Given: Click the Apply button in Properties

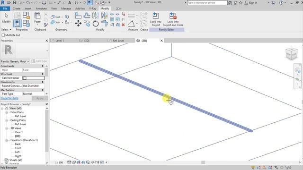Looking at the screenshot, I should point(40,98).
